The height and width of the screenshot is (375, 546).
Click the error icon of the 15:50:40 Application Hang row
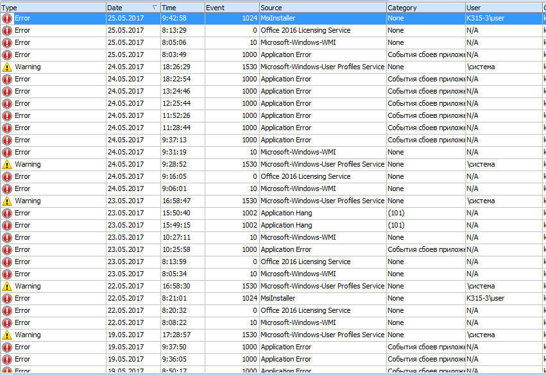point(7,213)
